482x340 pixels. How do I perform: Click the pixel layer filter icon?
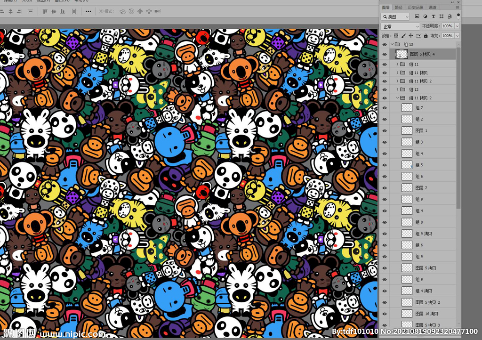pos(417,16)
